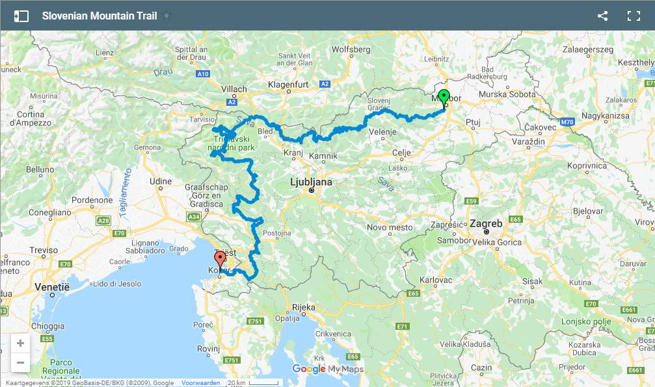The width and height of the screenshot is (655, 387).
Task: Click the Ljubljana city label
Action: pos(311,182)
